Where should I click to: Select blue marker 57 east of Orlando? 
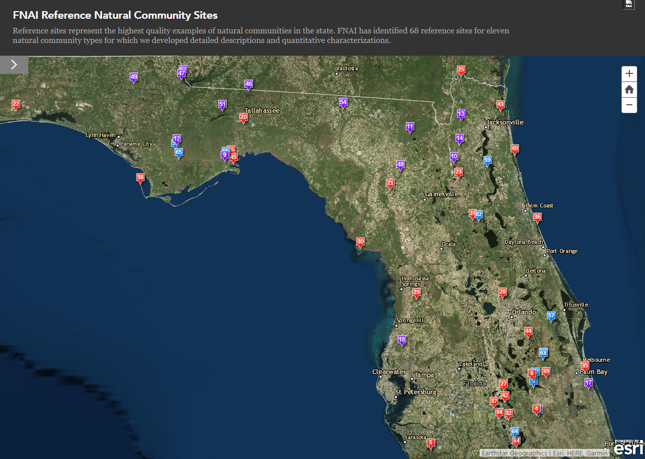point(551,316)
